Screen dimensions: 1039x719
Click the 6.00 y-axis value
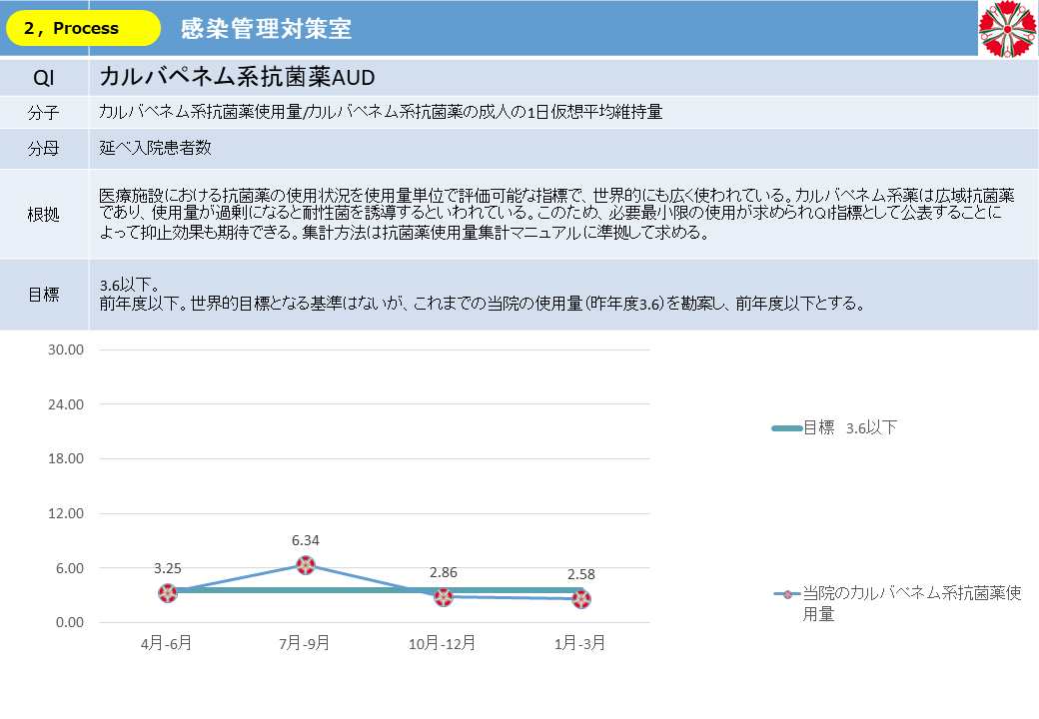point(70,568)
